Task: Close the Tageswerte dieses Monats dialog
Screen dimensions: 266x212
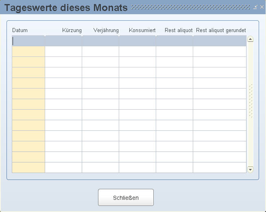Action: coord(261,7)
